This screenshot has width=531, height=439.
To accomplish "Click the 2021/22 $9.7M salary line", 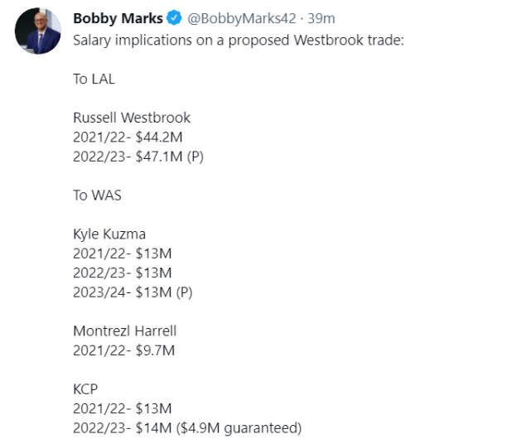I will pyautogui.click(x=124, y=350).
